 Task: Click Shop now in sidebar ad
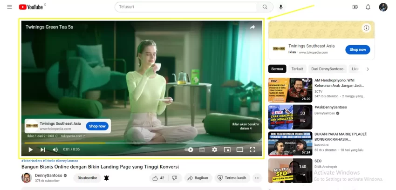pos(358,50)
